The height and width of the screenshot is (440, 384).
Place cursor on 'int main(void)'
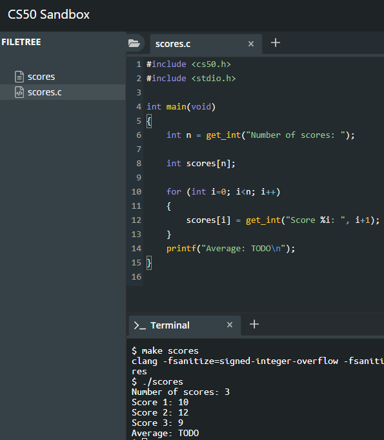(x=181, y=107)
